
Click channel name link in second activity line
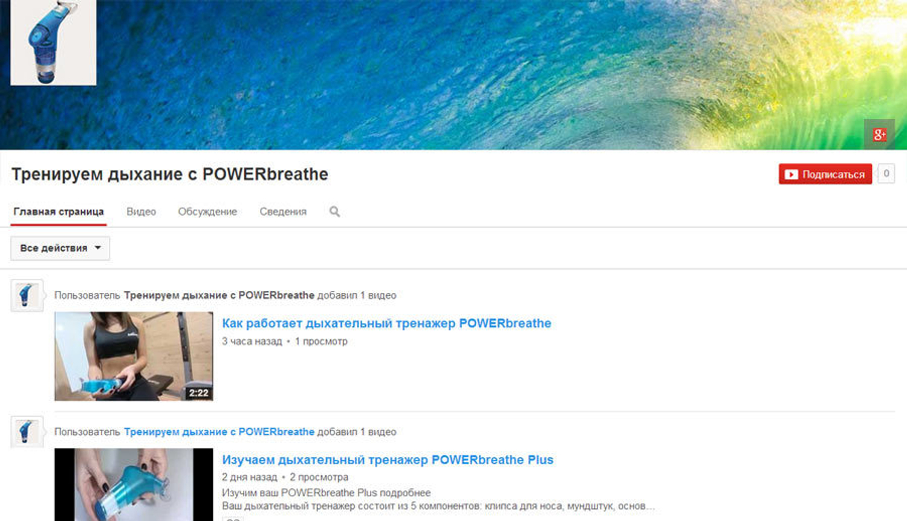click(219, 432)
